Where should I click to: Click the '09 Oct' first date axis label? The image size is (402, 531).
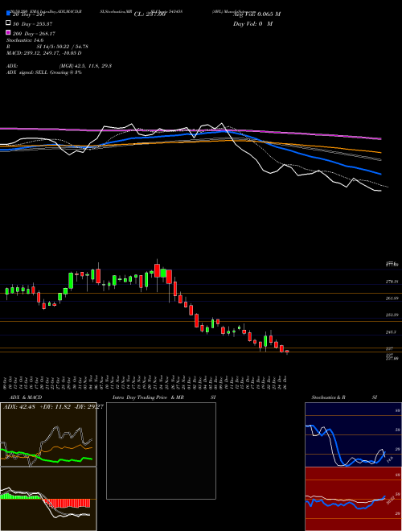point(6,382)
